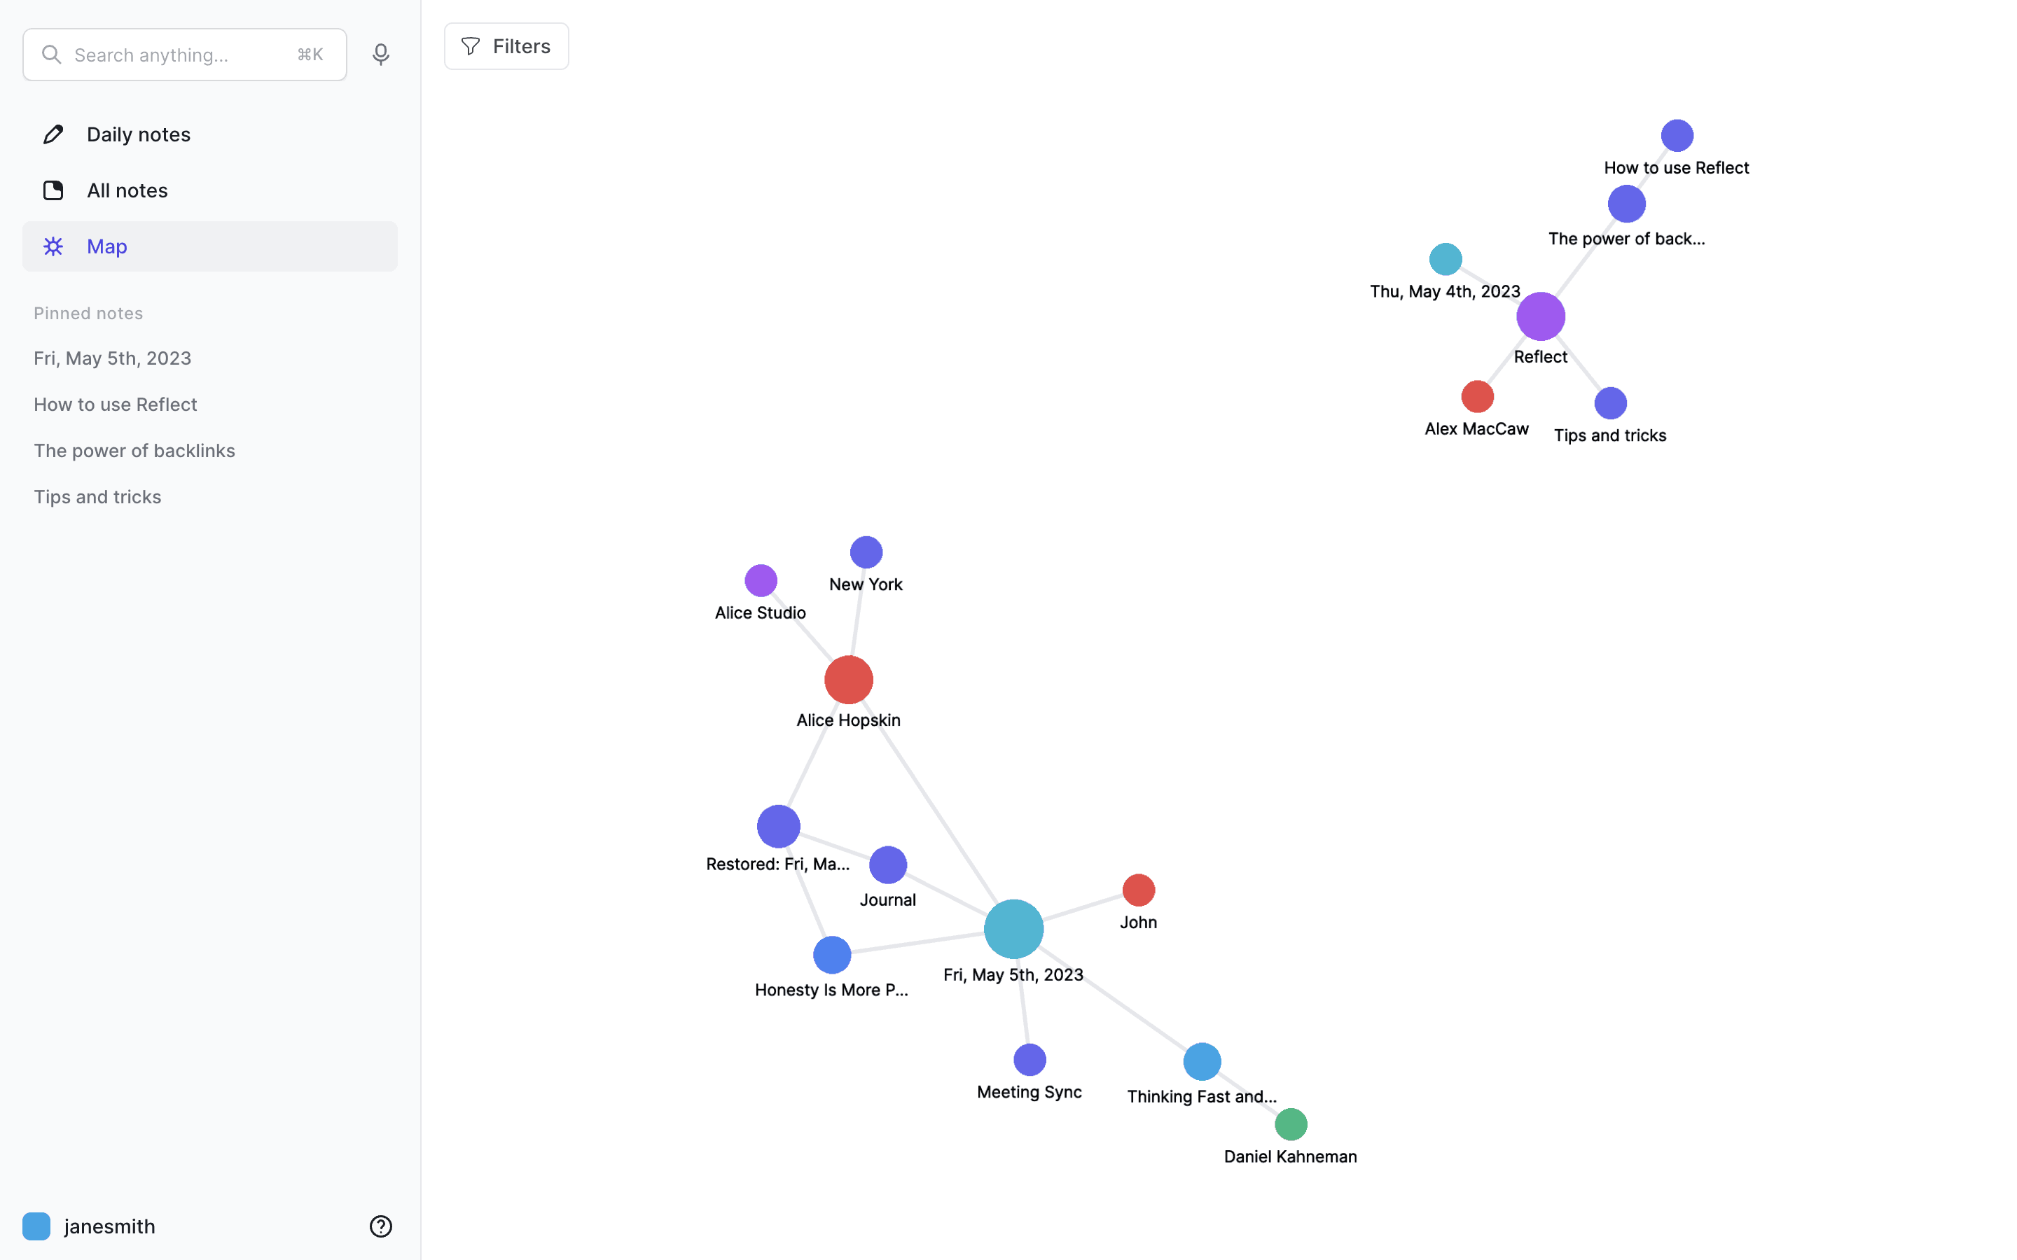Go to Daily notes

[x=139, y=134]
